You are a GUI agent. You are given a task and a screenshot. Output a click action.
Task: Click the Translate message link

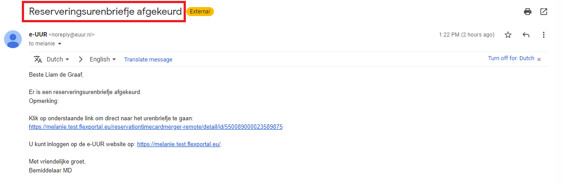click(x=148, y=59)
